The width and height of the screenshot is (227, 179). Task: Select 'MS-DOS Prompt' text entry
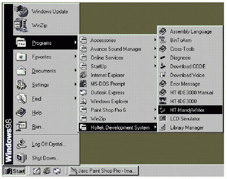[108, 84]
